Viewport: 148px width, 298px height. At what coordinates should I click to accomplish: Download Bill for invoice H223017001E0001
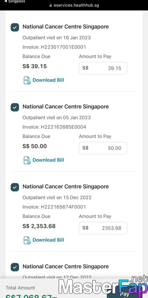[48, 80]
